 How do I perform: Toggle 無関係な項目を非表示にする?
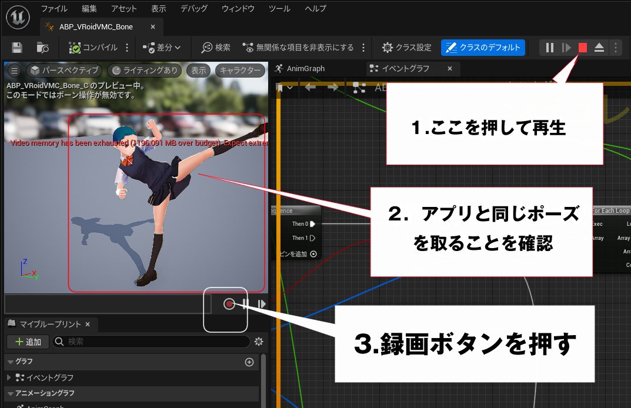[x=298, y=48]
